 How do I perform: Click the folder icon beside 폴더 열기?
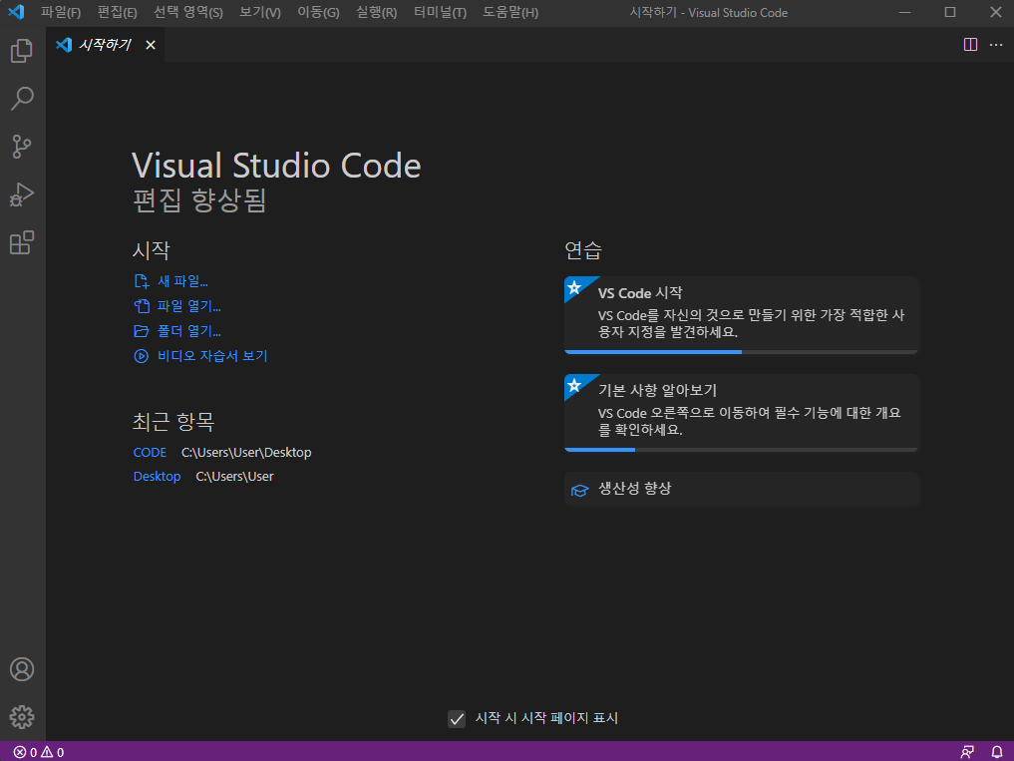tap(141, 331)
